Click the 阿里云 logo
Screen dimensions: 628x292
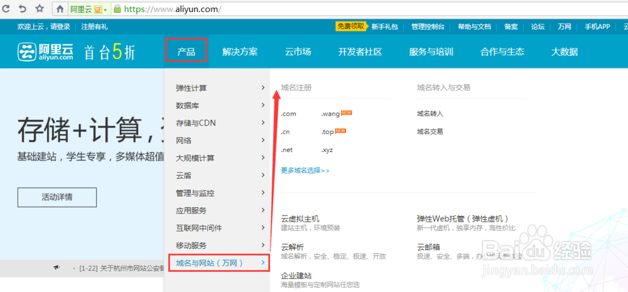(x=45, y=51)
